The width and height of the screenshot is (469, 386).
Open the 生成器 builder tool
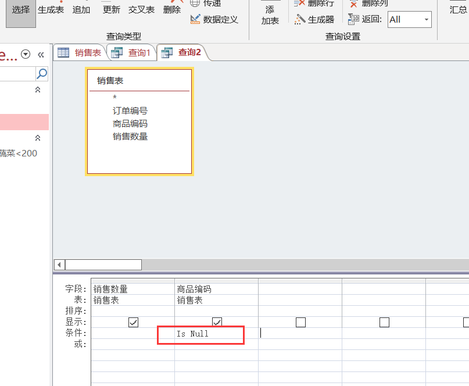pos(314,19)
